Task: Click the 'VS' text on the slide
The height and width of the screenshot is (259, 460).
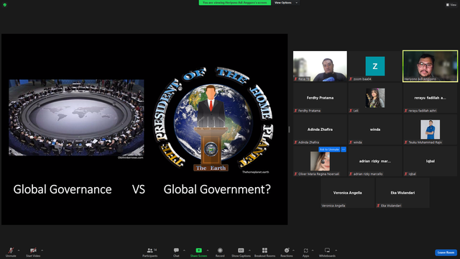Action: click(139, 189)
